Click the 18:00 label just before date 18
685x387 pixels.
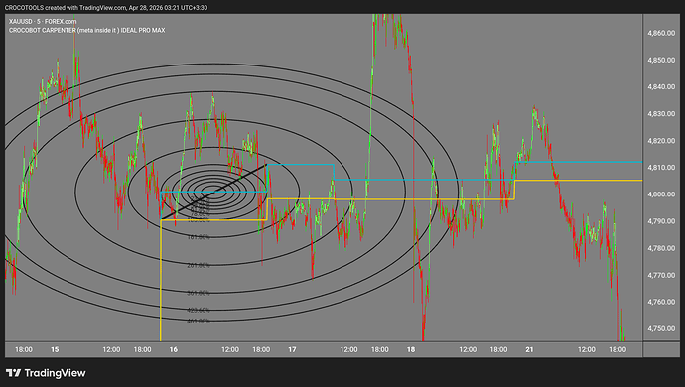coord(380,350)
